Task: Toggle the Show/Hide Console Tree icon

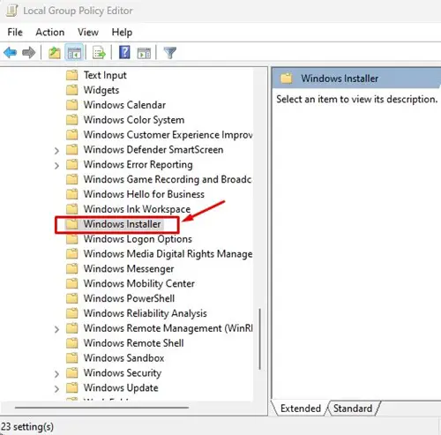Action: pyautogui.click(x=74, y=53)
